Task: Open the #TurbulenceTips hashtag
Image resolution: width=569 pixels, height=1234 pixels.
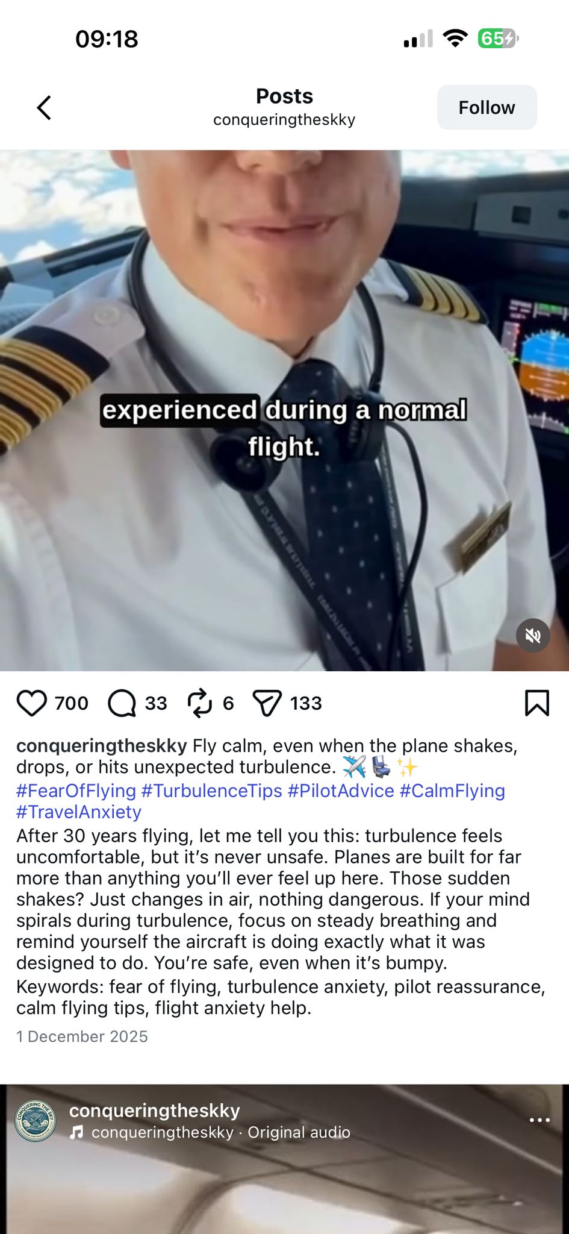Action: click(212, 791)
